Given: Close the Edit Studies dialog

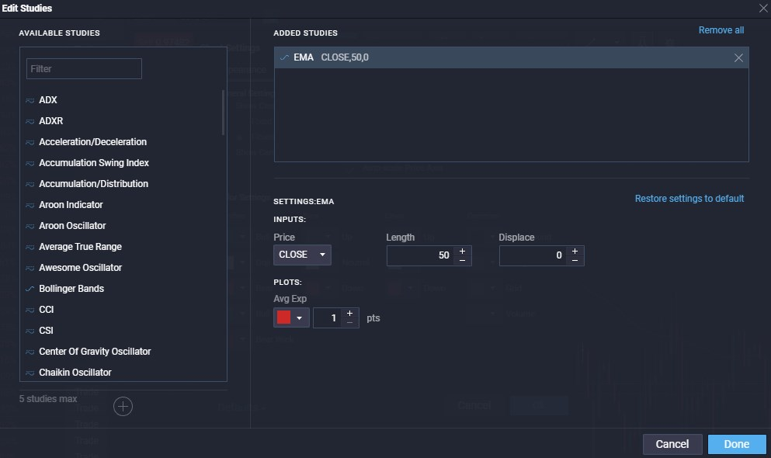Looking at the screenshot, I should [x=763, y=8].
